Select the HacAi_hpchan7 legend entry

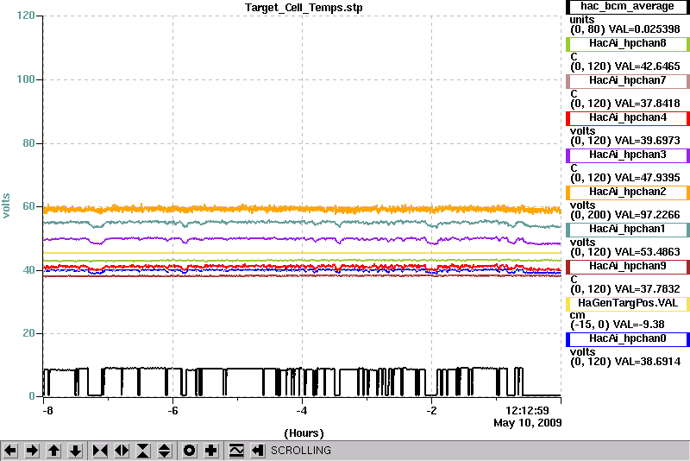tap(628, 80)
